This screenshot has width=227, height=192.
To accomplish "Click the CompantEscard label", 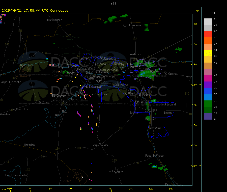I will click(x=166, y=104).
